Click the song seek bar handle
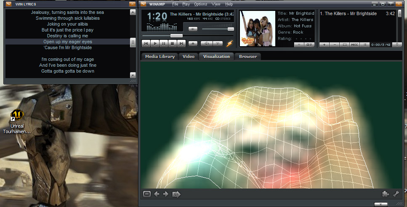This screenshot has height=207, width=407. coord(176,36)
